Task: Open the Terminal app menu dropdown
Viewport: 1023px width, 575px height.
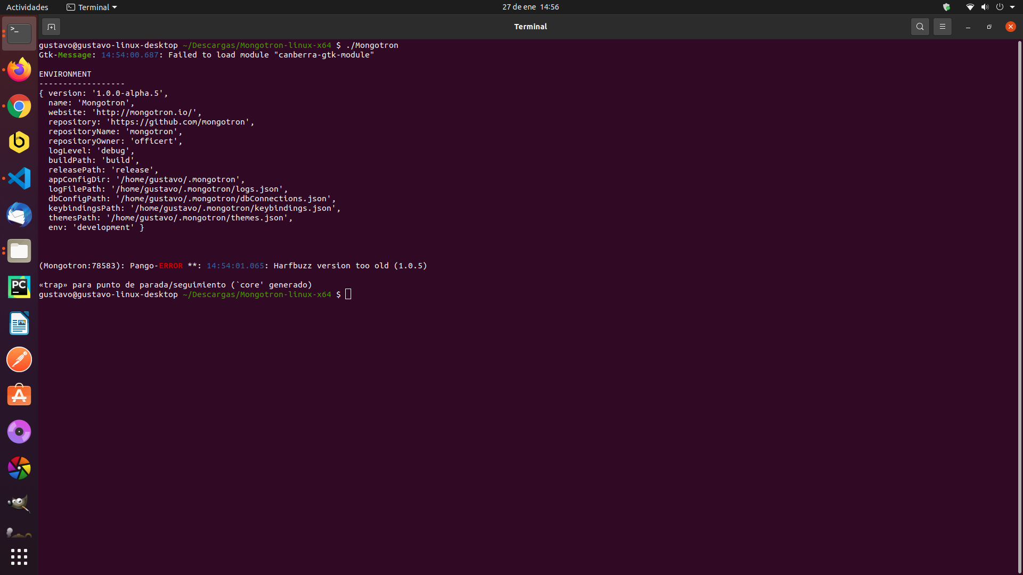Action: (x=92, y=7)
